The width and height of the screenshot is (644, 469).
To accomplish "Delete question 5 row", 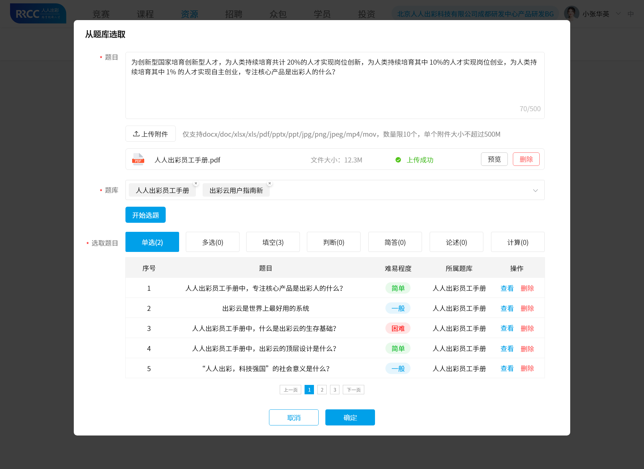I will coord(527,368).
